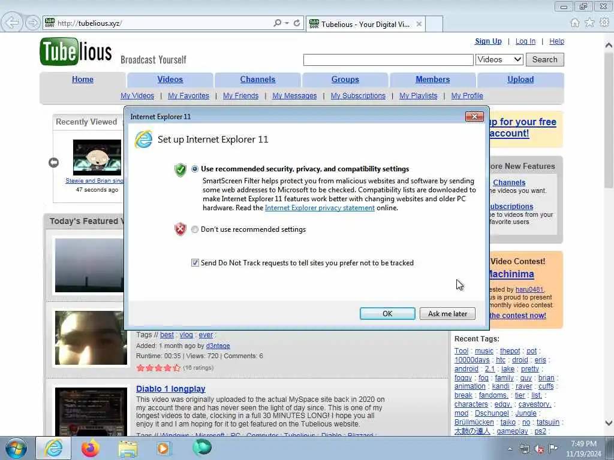The image size is (614, 460).
Task: Click the d3ntage uploader link
Action: 218,346
